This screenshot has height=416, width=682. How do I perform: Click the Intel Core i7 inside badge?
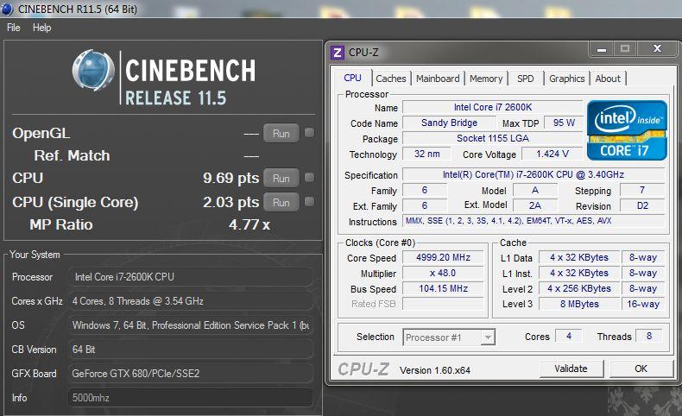[x=627, y=130]
